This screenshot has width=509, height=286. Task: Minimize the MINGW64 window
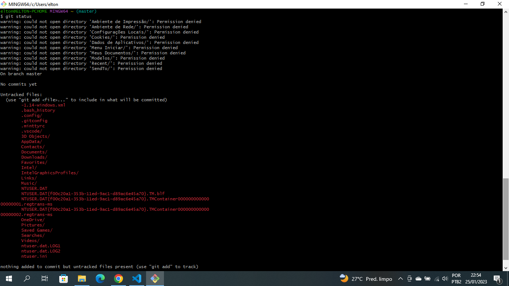click(x=465, y=4)
